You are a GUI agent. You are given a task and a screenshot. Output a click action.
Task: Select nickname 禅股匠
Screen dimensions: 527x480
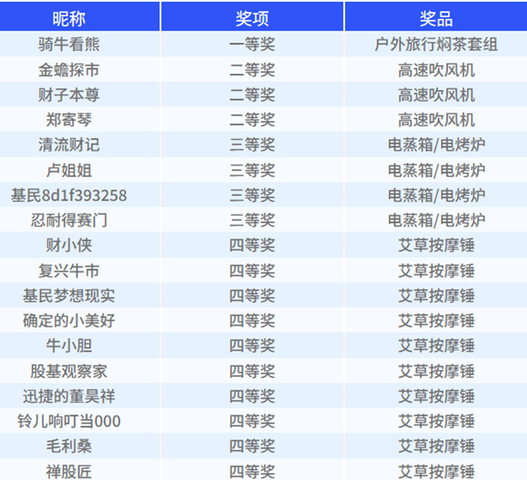tap(69, 471)
